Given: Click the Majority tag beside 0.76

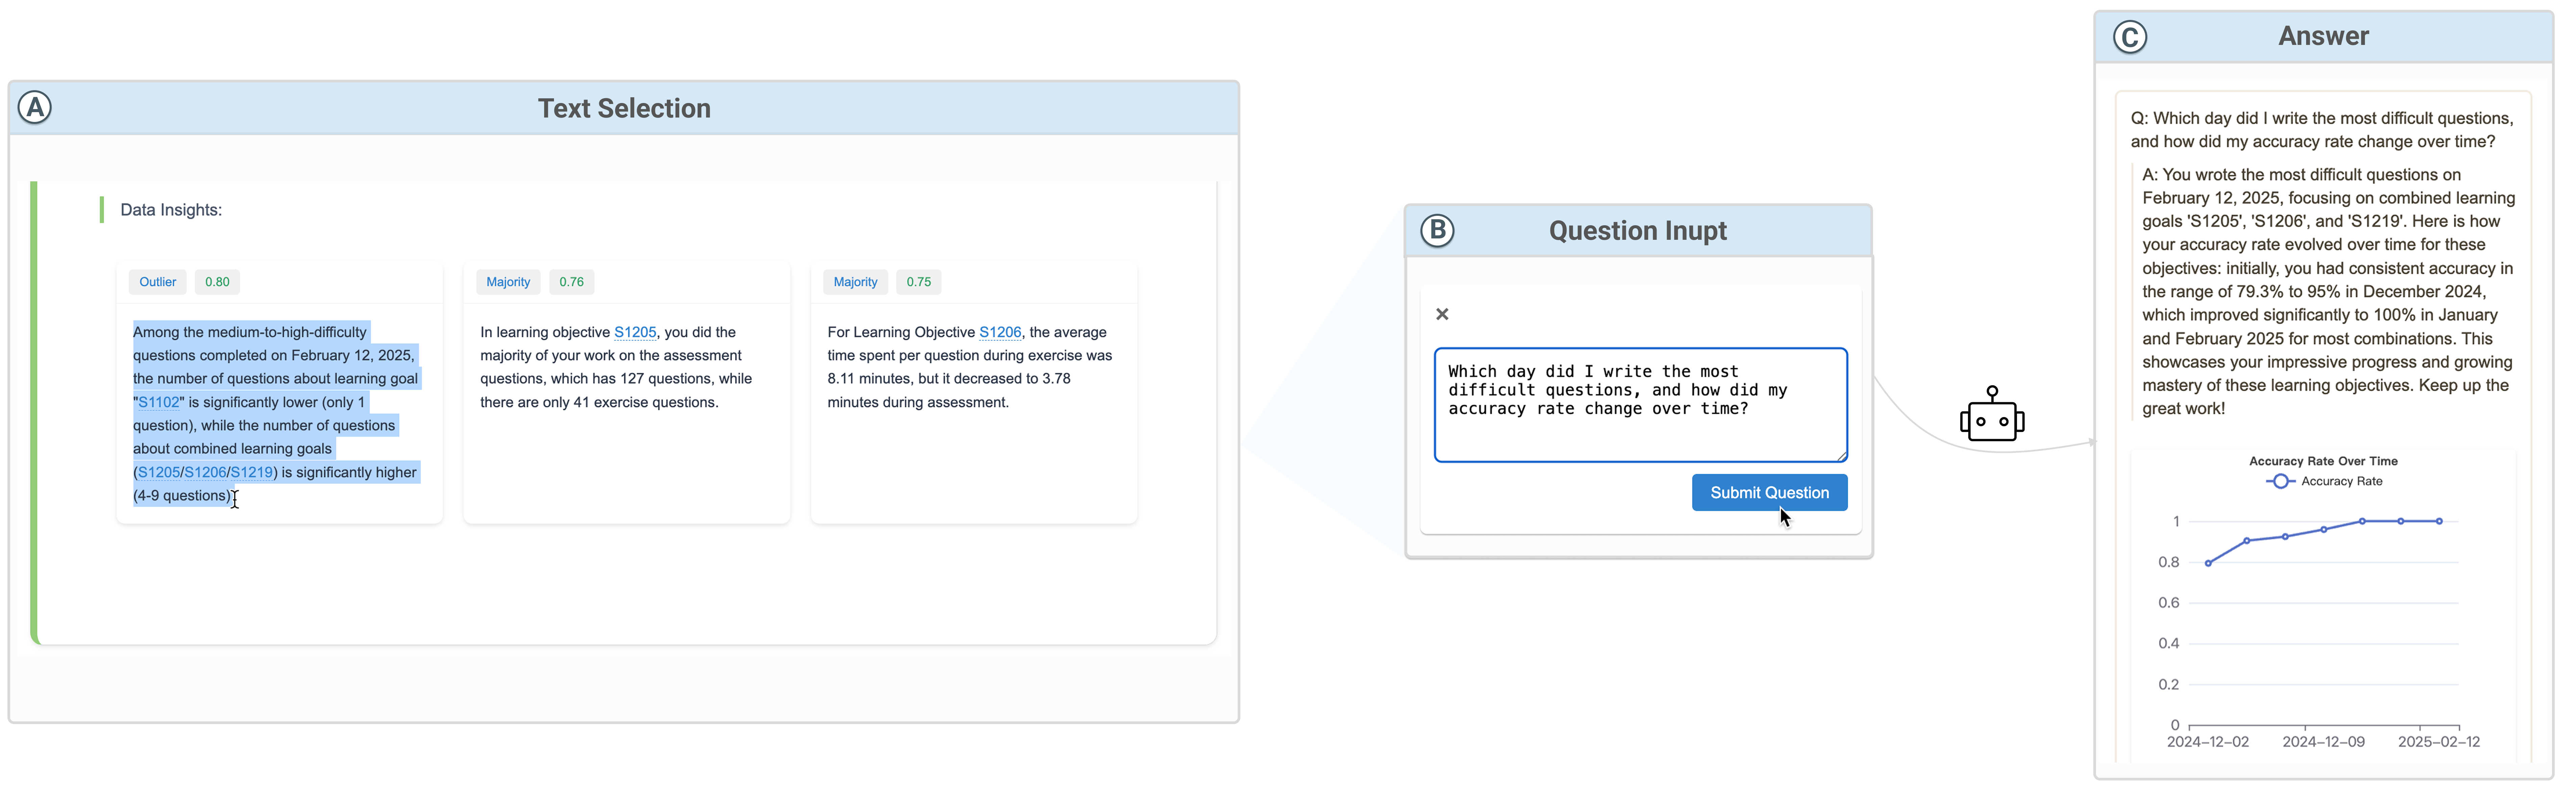Looking at the screenshot, I should pyautogui.click(x=508, y=282).
